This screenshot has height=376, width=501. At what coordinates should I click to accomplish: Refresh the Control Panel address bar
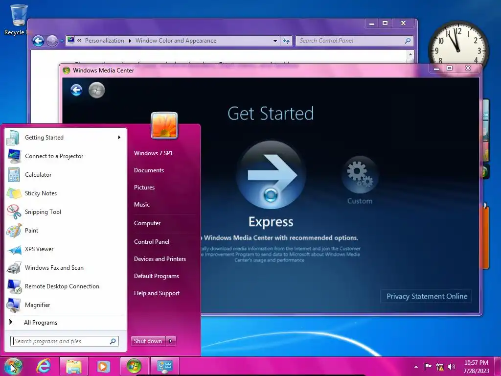pos(286,41)
